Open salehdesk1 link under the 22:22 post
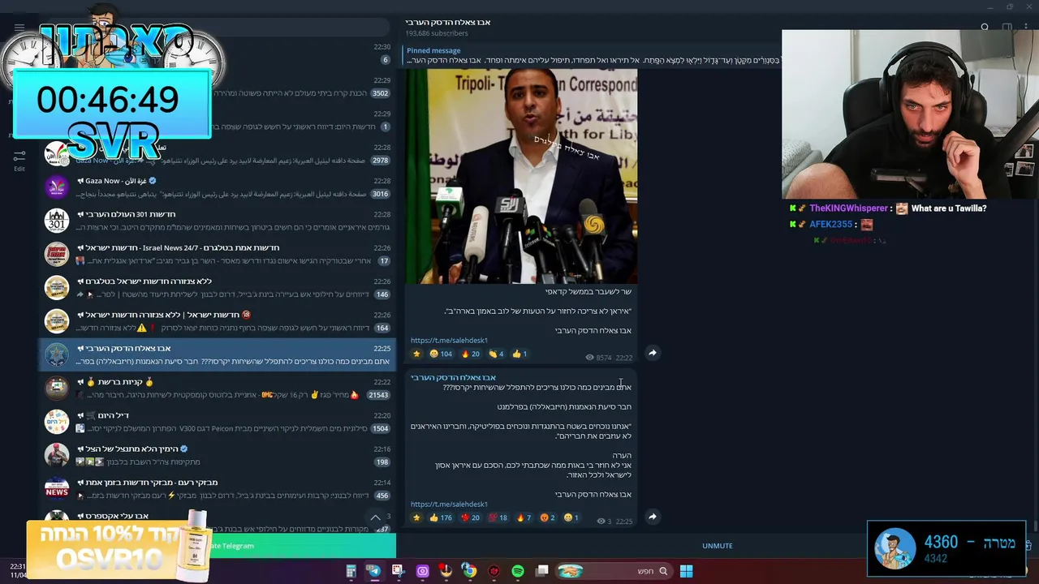This screenshot has width=1039, height=584. tap(449, 341)
